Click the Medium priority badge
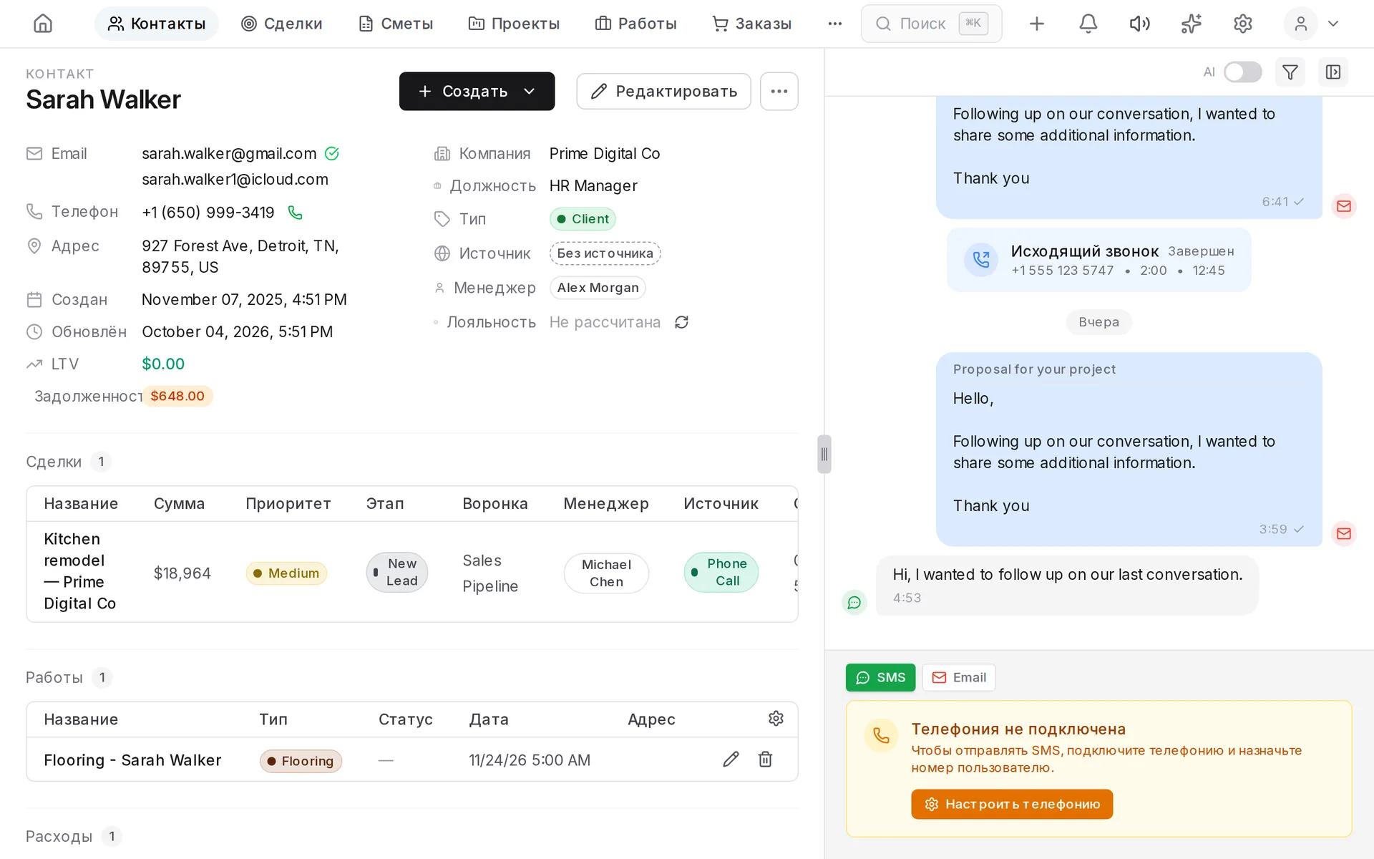Viewport: 1374px width, 859px height. (286, 573)
